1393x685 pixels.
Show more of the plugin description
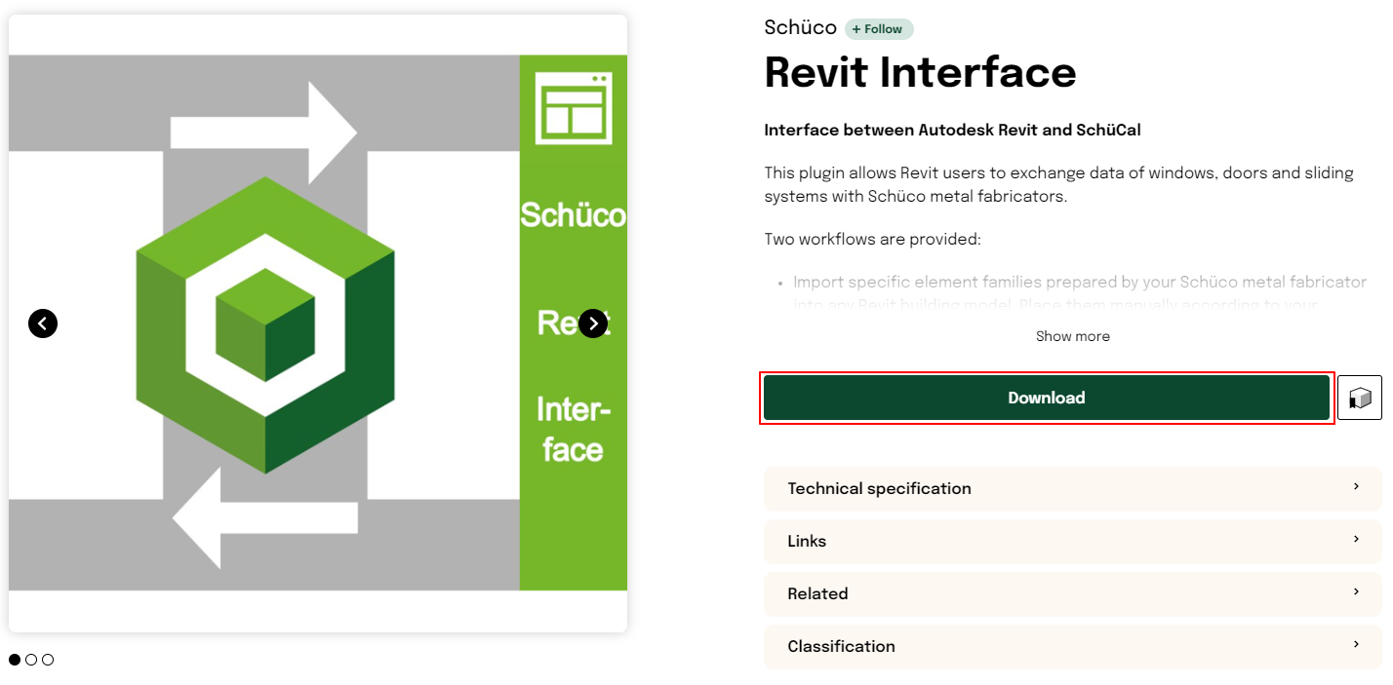click(1072, 336)
